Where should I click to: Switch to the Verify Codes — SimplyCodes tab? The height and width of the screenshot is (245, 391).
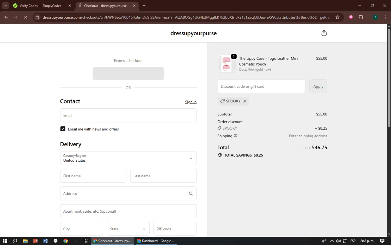[42, 6]
